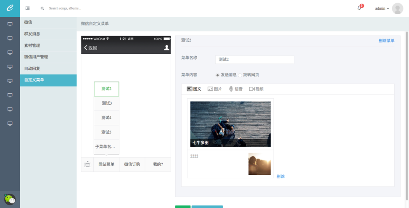Viewport: 409px width, 208px height.
Task: Toggle the sidebar collapse menu icon
Action: pyautogui.click(x=27, y=8)
